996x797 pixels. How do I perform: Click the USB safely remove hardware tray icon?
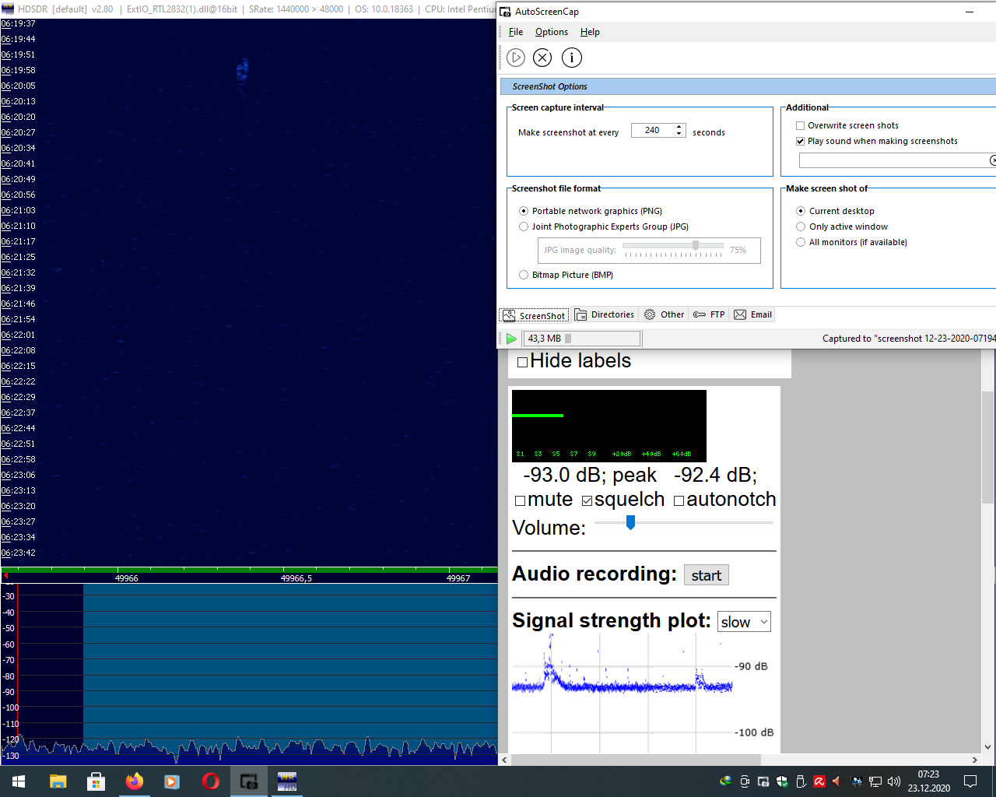(801, 781)
